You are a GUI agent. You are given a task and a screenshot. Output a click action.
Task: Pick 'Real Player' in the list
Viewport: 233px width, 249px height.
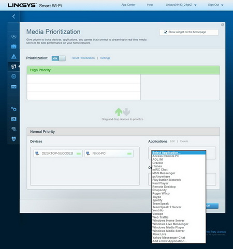coord(179,183)
